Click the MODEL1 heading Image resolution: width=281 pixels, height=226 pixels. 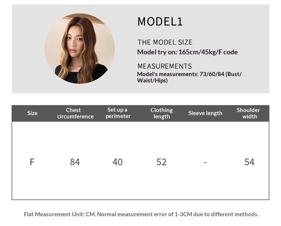160,22
